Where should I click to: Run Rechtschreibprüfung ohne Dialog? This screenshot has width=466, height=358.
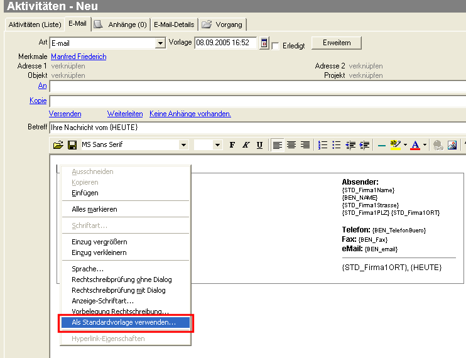126,279
